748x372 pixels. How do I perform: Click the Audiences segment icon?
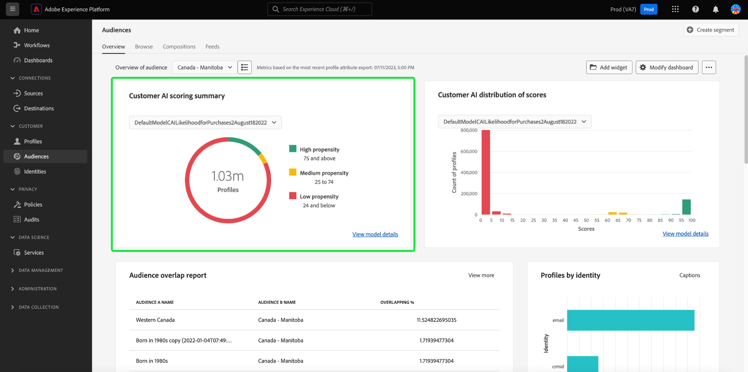pos(17,156)
